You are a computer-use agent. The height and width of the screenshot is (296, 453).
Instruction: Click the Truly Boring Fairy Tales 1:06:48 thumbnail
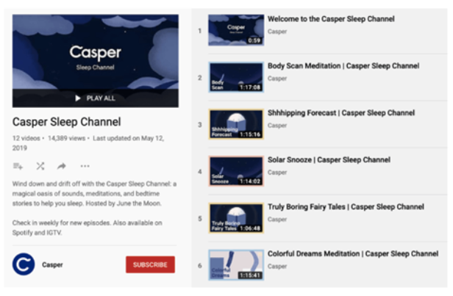pos(236,218)
